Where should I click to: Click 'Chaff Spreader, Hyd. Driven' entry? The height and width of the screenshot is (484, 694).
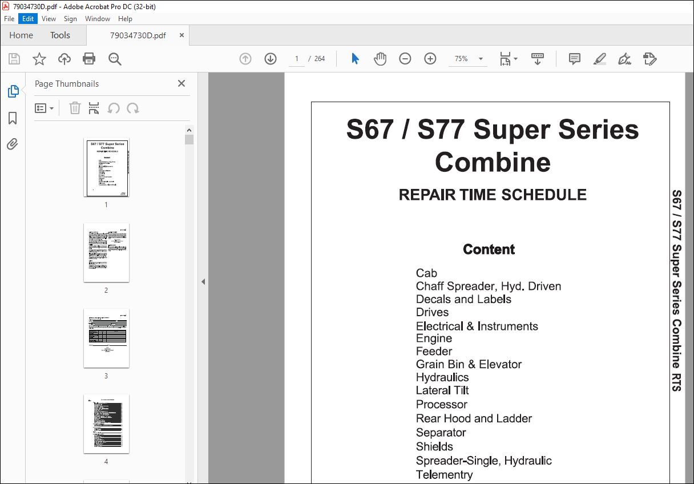(489, 287)
